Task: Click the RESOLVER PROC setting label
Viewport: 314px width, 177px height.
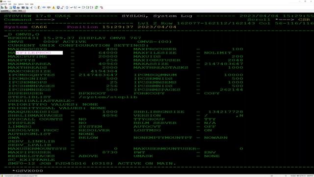Action: (x=33, y=130)
